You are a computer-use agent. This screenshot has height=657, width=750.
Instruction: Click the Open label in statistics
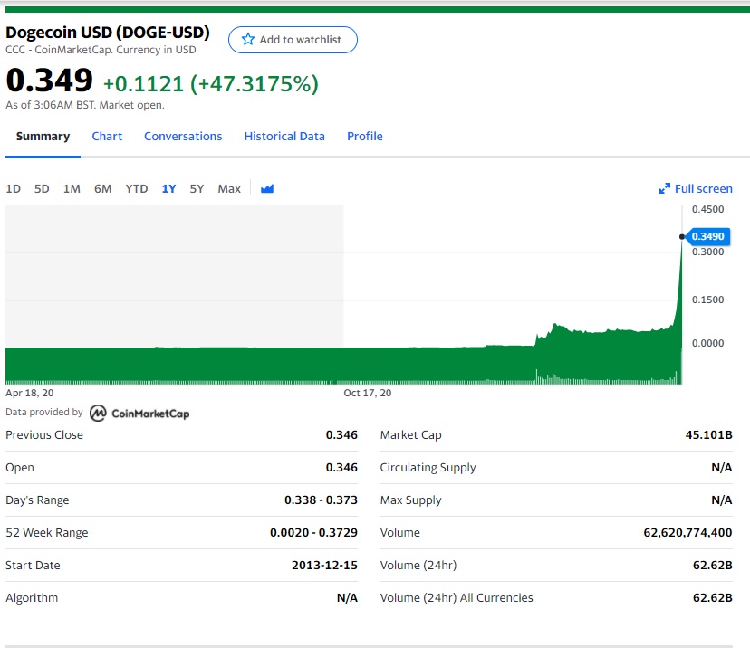point(20,467)
